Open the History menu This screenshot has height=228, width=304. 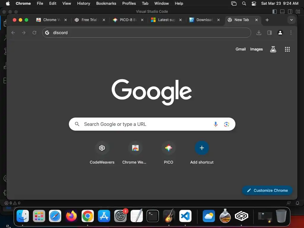click(83, 3)
